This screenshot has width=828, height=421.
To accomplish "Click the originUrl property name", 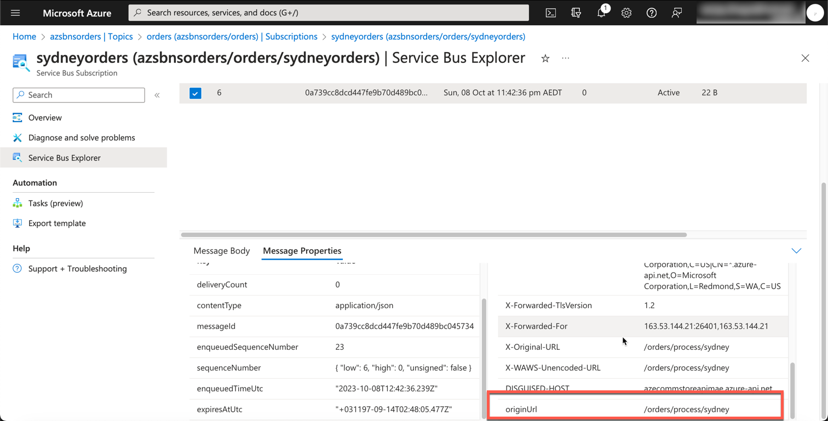I will click(521, 410).
